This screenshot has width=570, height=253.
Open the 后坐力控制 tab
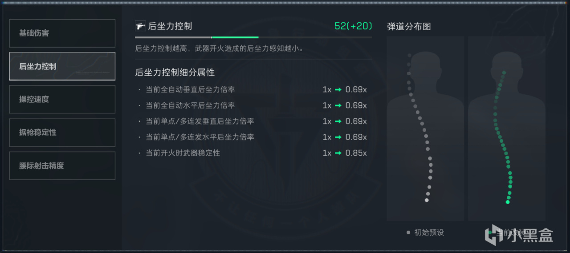[x=62, y=66]
